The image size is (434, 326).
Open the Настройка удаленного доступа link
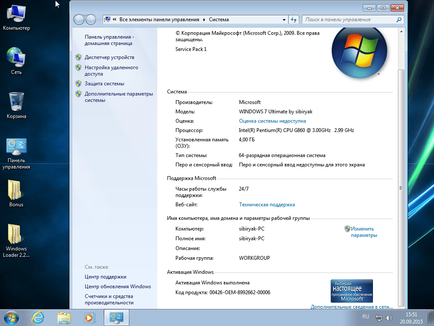(111, 71)
